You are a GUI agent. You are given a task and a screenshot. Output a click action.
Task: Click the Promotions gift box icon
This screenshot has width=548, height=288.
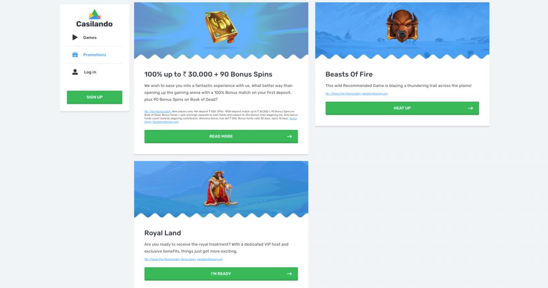(75, 55)
